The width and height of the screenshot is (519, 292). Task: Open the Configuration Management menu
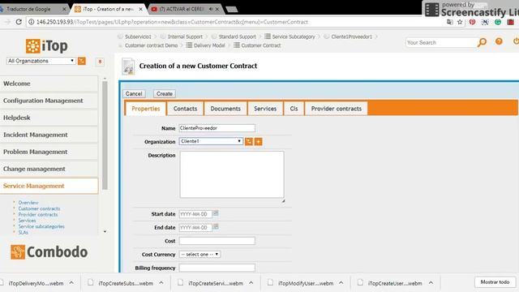coord(49,101)
